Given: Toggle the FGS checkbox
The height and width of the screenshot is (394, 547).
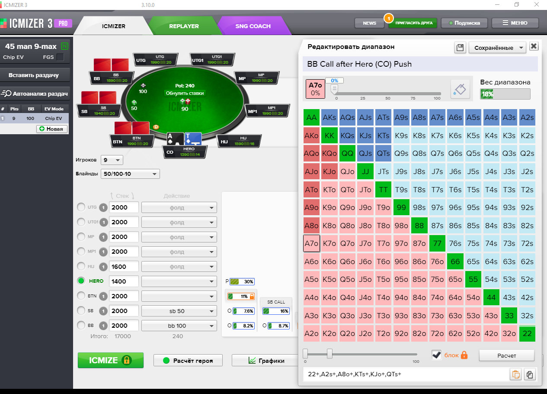Looking at the screenshot, I should pos(60,57).
